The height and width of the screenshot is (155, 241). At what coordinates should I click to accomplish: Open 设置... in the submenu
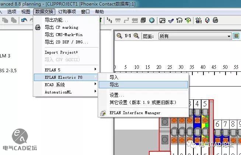(x=143, y=95)
